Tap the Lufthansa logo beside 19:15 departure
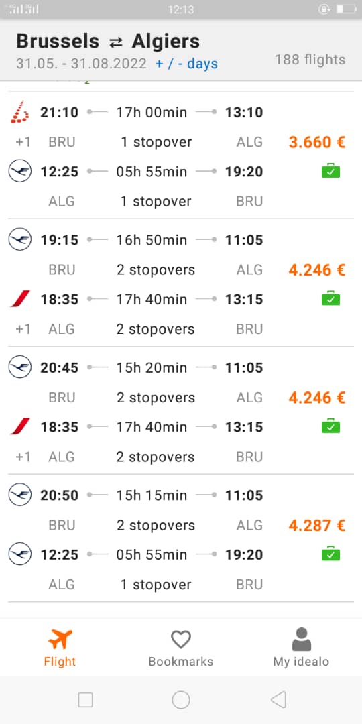Viewport: 362px width, 724px height. [20, 239]
